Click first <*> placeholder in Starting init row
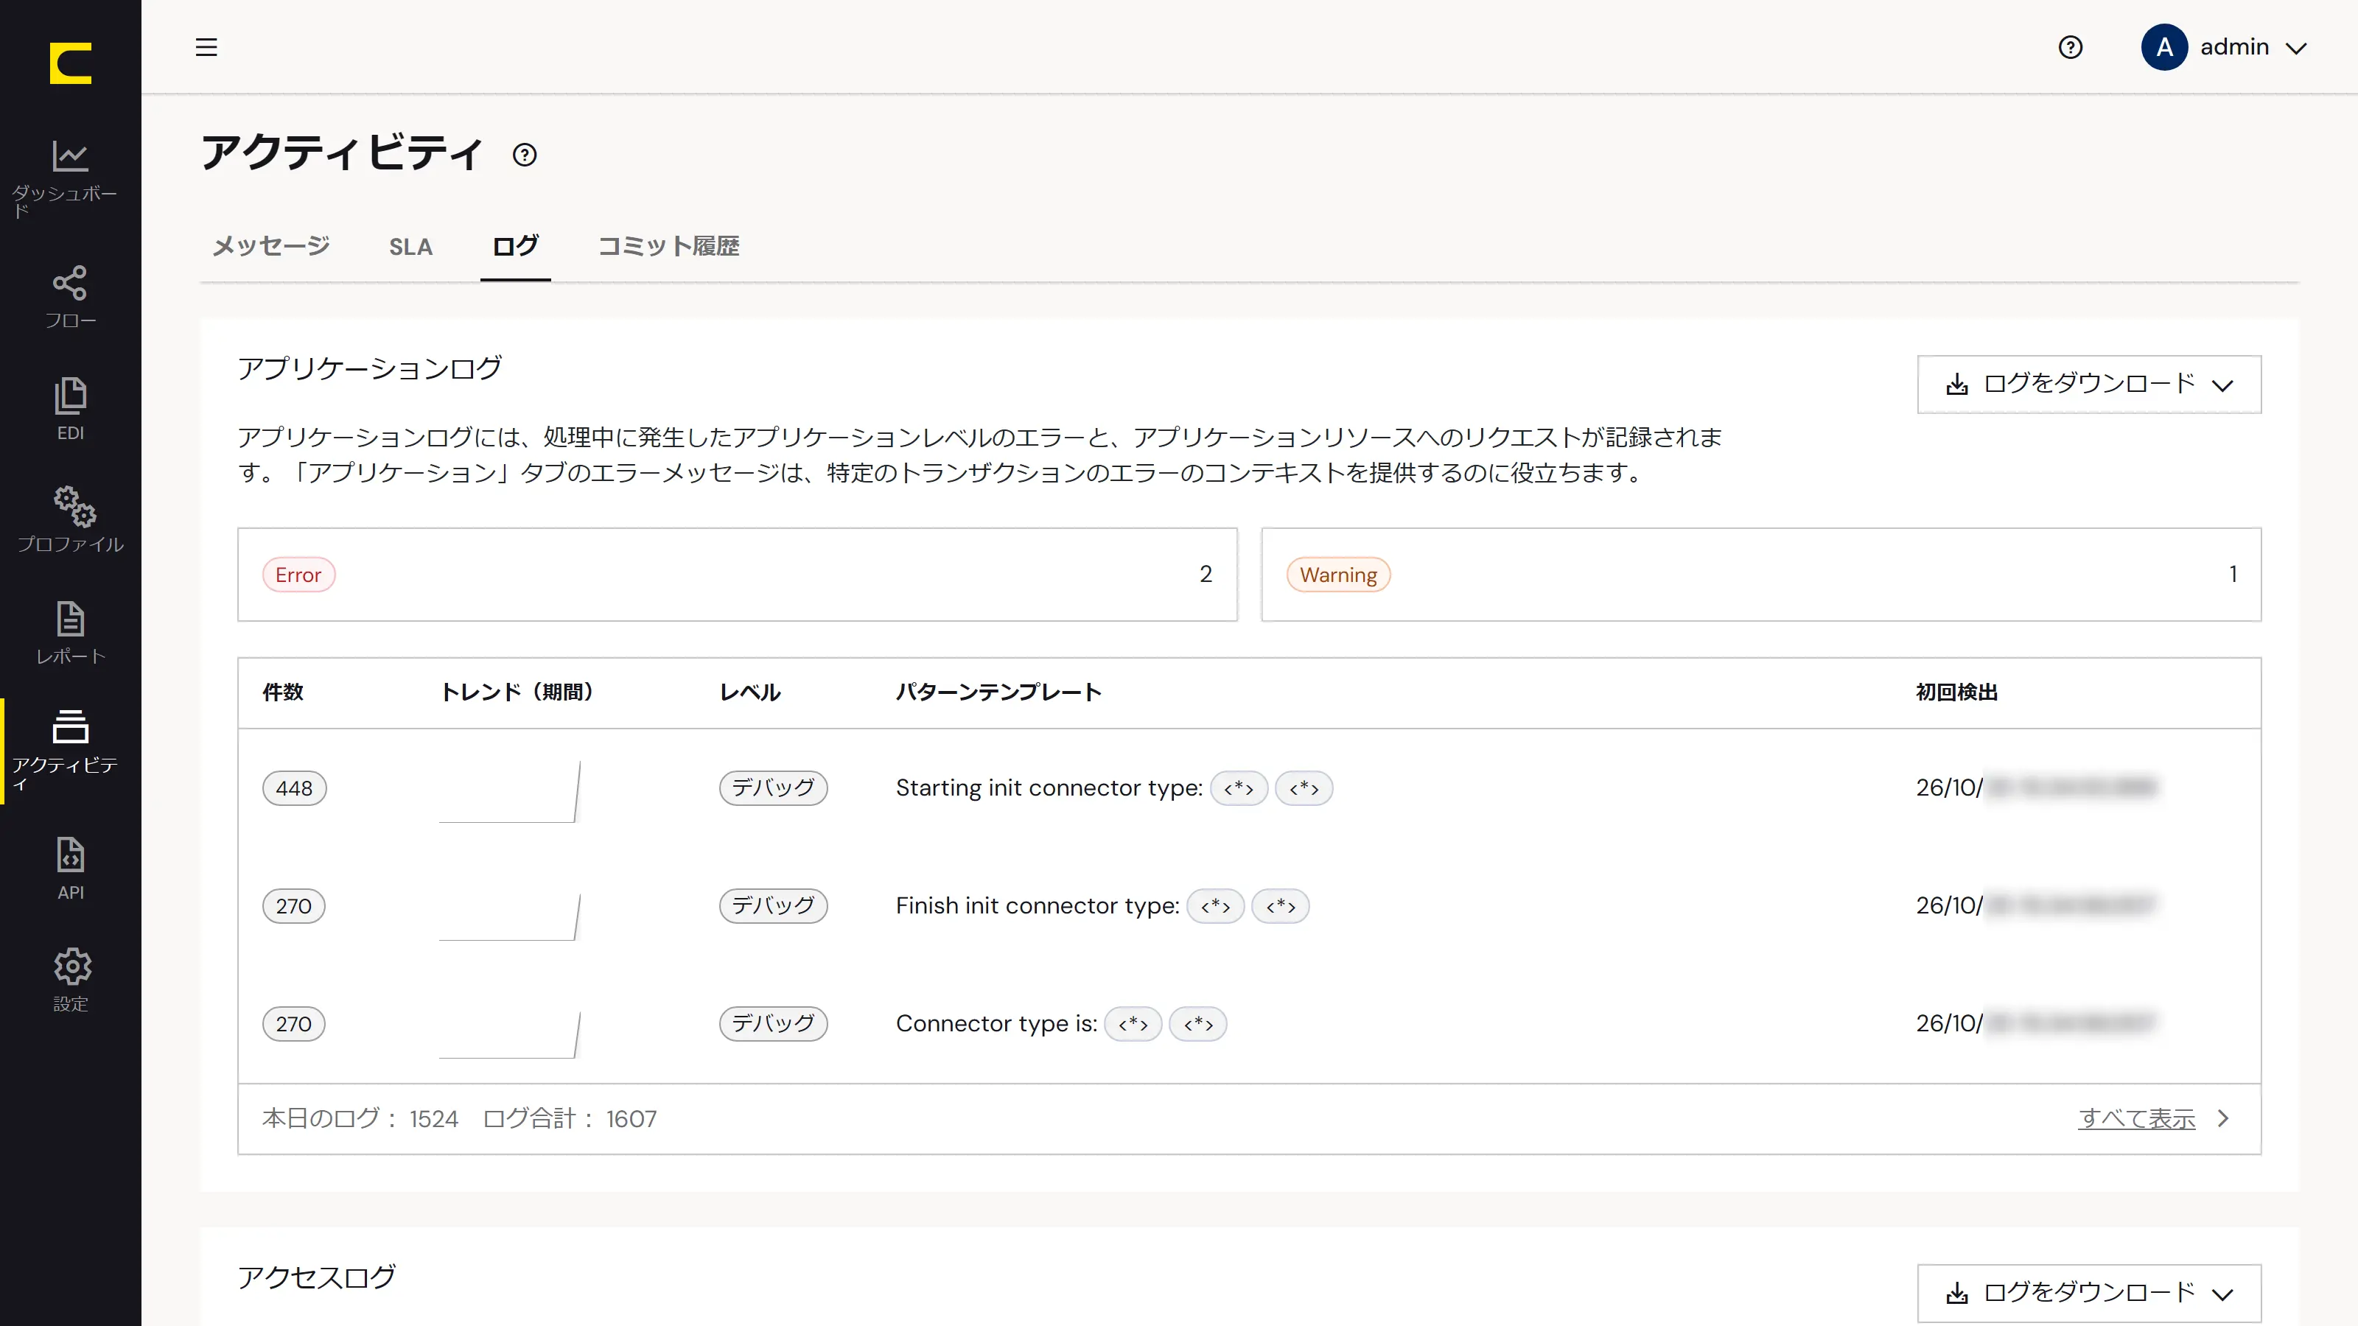The image size is (2358, 1326). click(x=1239, y=788)
